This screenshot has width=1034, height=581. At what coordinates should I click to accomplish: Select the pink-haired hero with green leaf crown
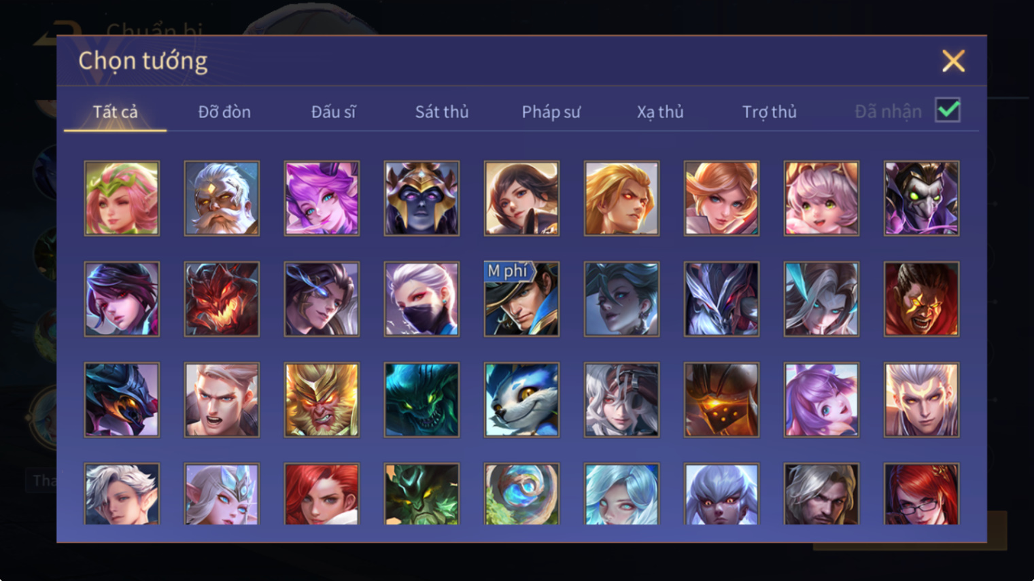click(x=122, y=198)
